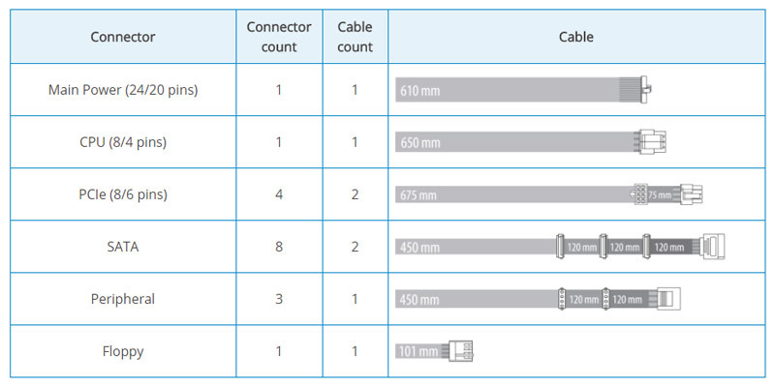Click the middle PCIe connector before 75 mm
This screenshot has height=386, width=775.
click(639, 194)
